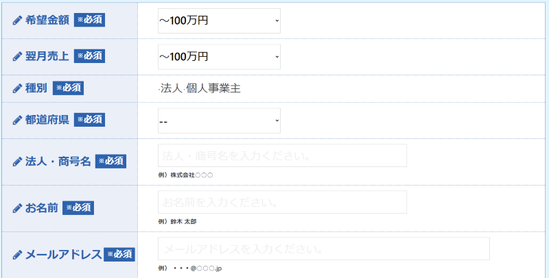Click the 希望金額 row label
549x278 pixels.
pyautogui.click(x=47, y=21)
